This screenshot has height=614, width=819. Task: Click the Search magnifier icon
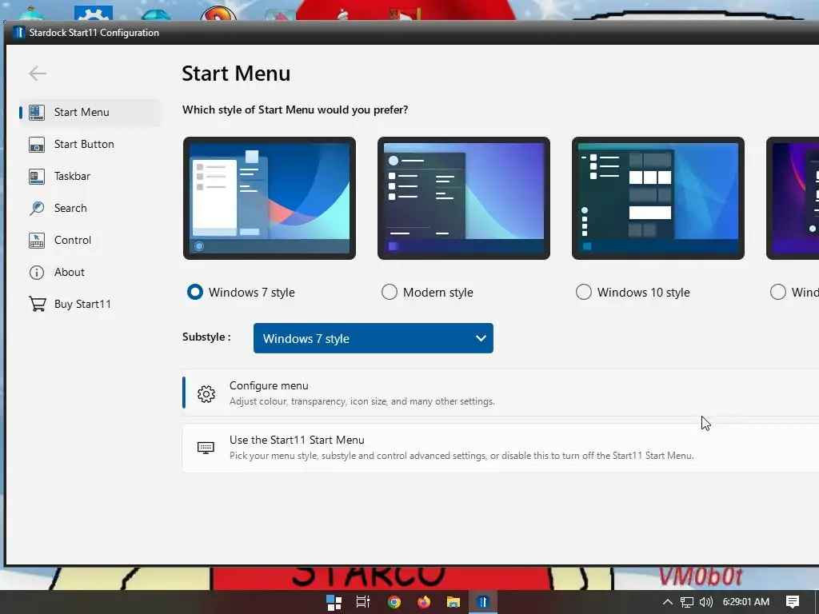tap(37, 209)
